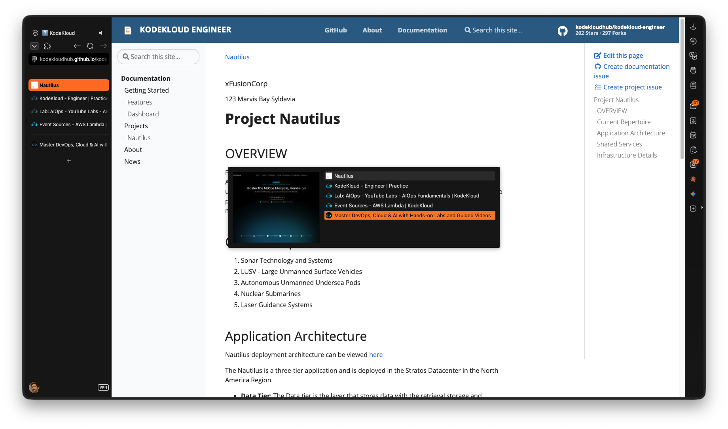Click the address bar URL field
The width and height of the screenshot is (728, 429).
69,59
